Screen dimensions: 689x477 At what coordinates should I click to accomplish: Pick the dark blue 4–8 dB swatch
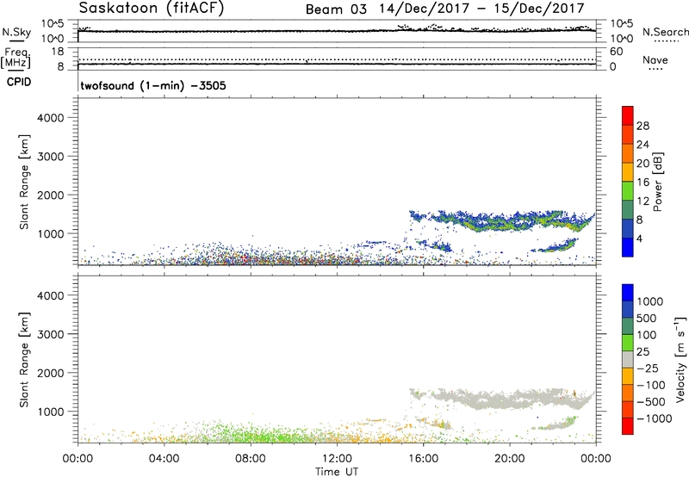628,228
